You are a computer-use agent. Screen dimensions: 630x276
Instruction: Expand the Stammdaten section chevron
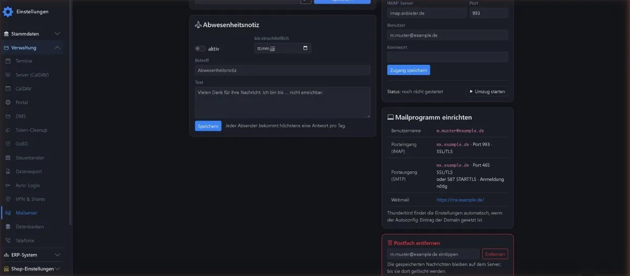click(58, 34)
